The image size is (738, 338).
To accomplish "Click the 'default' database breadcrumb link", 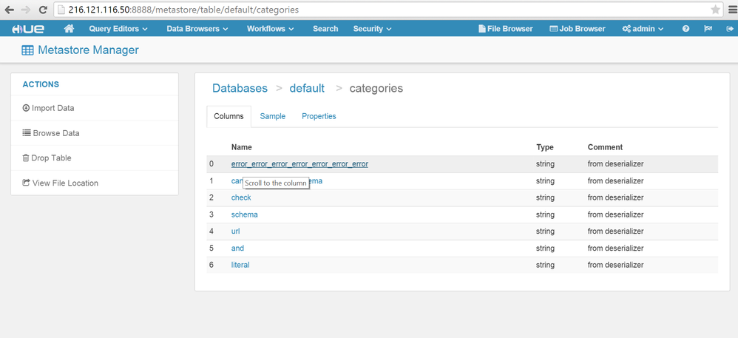I will [307, 88].
